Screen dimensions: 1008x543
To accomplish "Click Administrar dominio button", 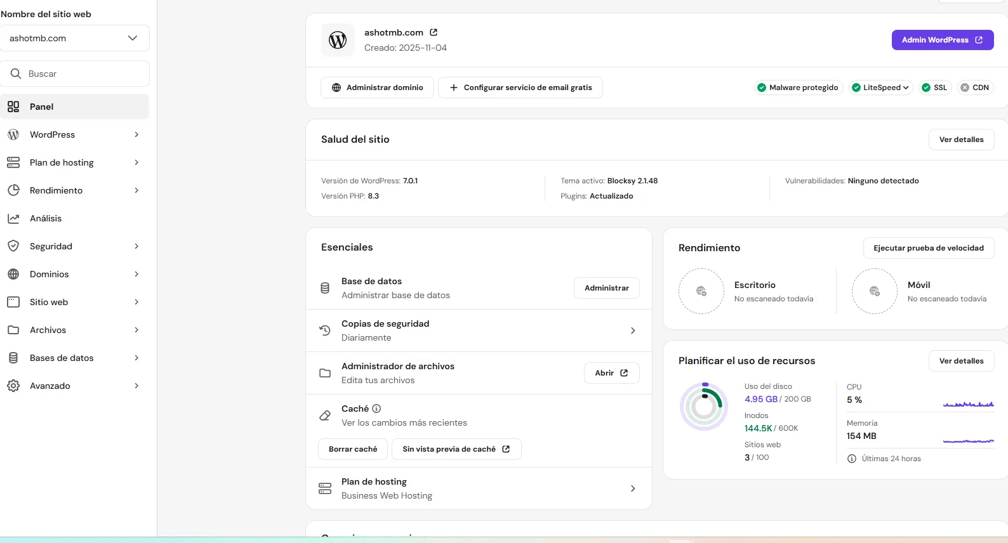I will pyautogui.click(x=377, y=88).
